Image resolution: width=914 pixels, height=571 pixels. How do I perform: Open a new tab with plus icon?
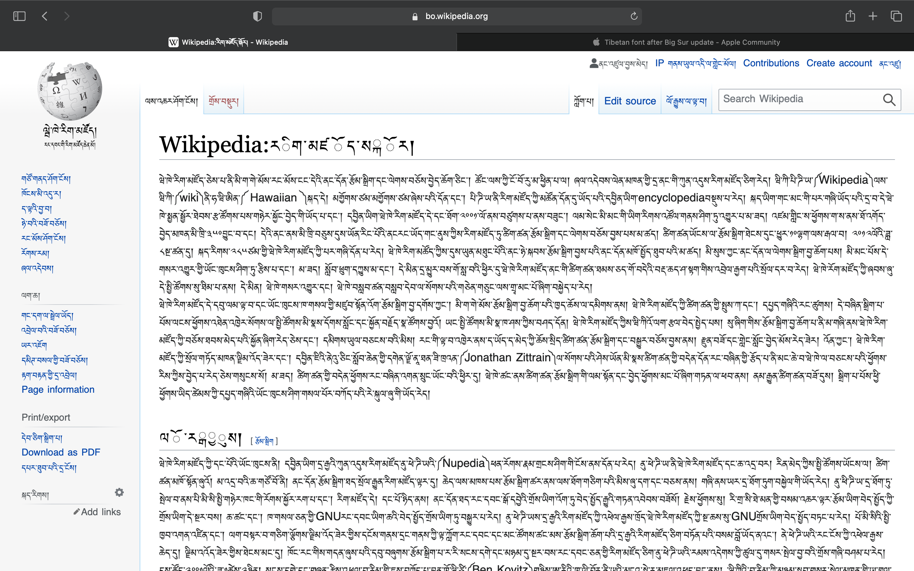click(x=873, y=16)
